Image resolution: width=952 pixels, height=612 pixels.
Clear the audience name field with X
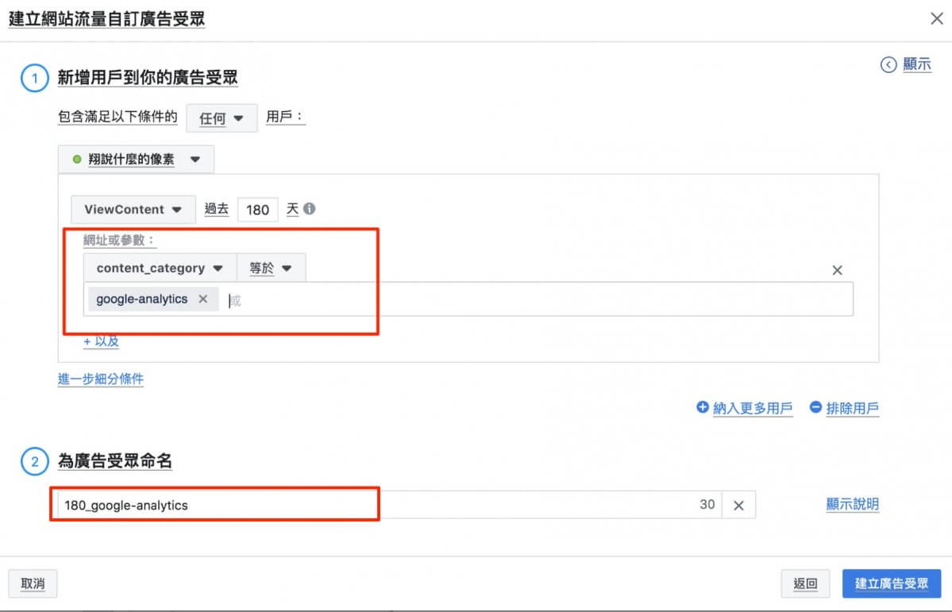click(738, 505)
